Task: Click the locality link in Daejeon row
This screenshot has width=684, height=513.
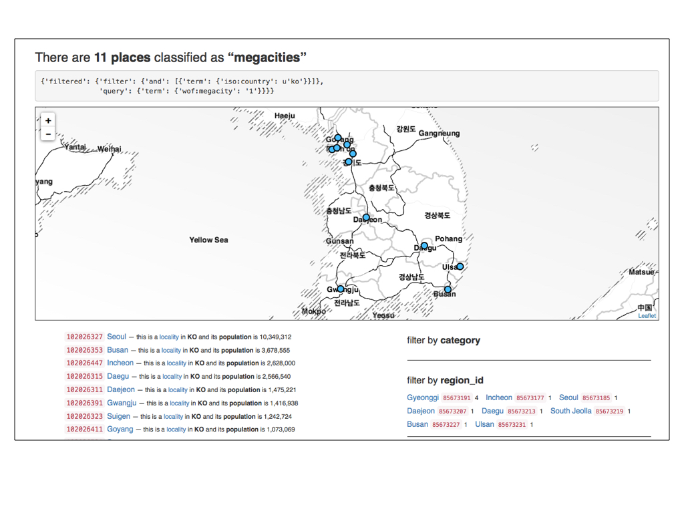Action: pos(178,389)
